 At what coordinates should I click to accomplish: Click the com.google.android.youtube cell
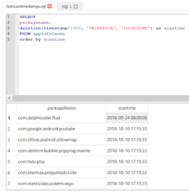[x=62, y=129]
